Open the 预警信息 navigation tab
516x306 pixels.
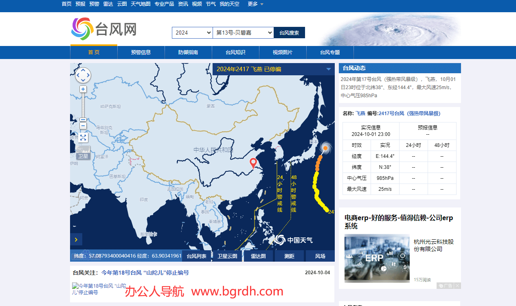[x=141, y=52]
